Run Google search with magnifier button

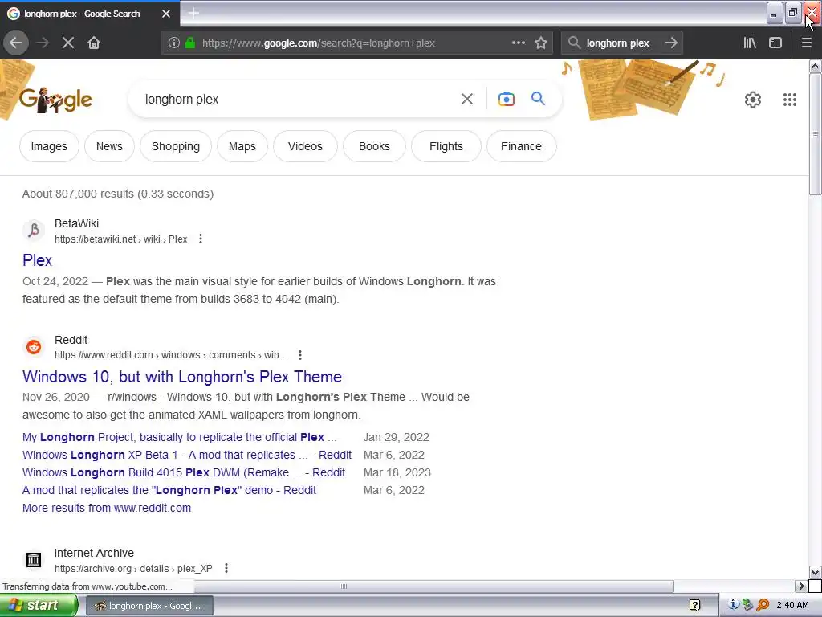[x=538, y=99]
